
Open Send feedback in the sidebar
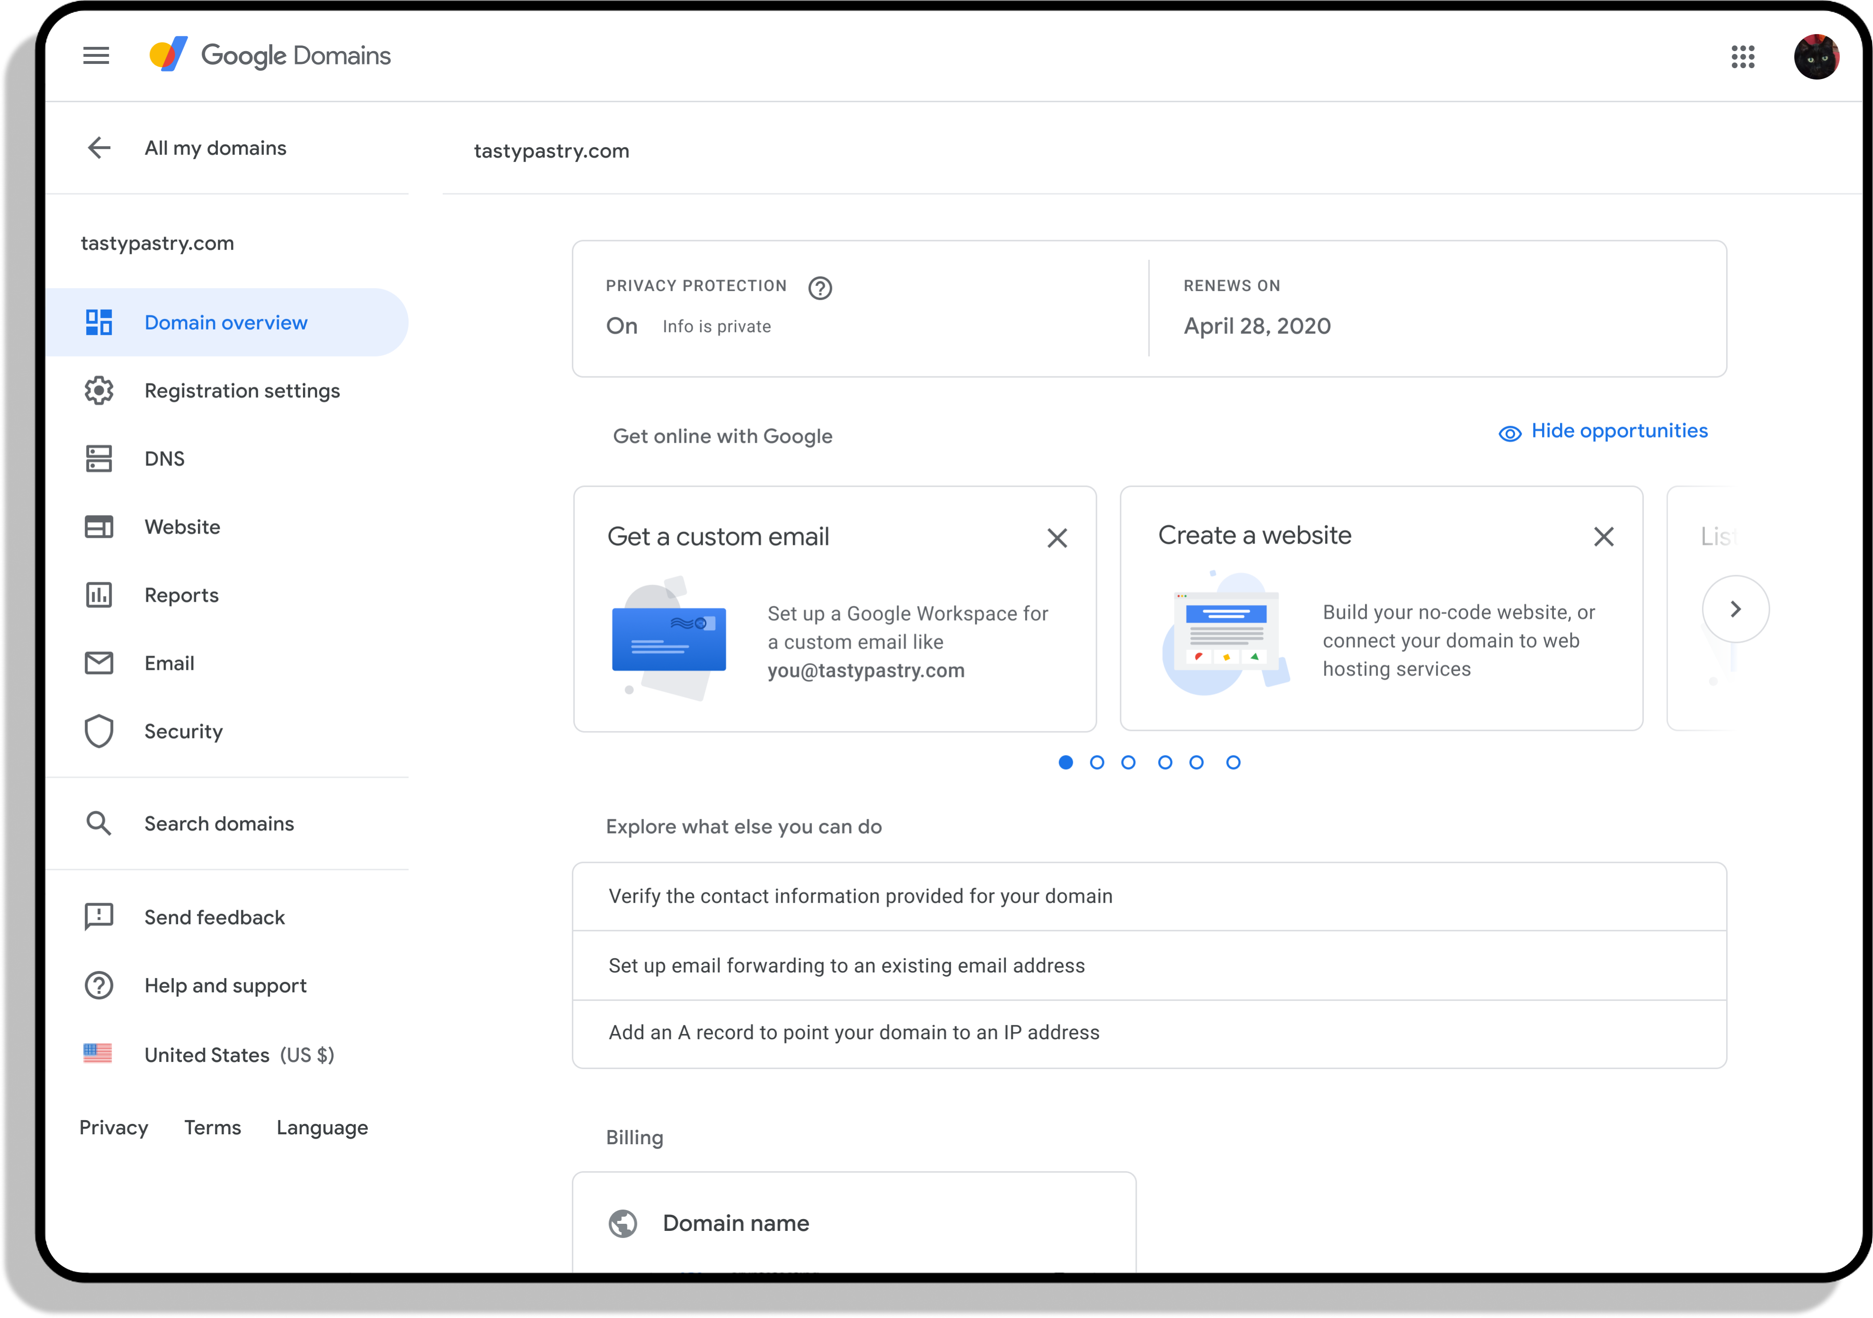pos(227,917)
